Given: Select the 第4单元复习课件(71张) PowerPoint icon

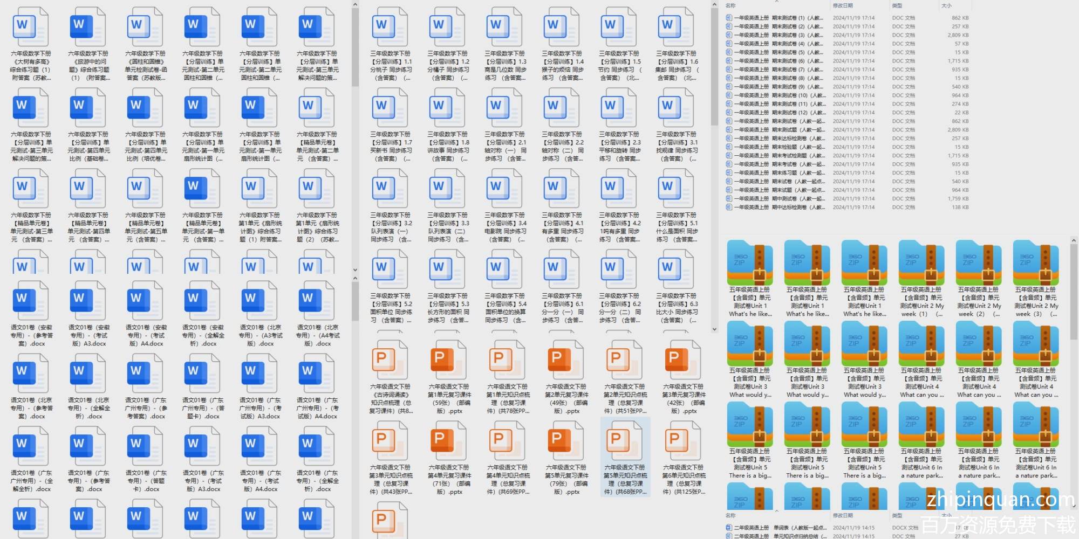Looking at the screenshot, I should (x=448, y=441).
